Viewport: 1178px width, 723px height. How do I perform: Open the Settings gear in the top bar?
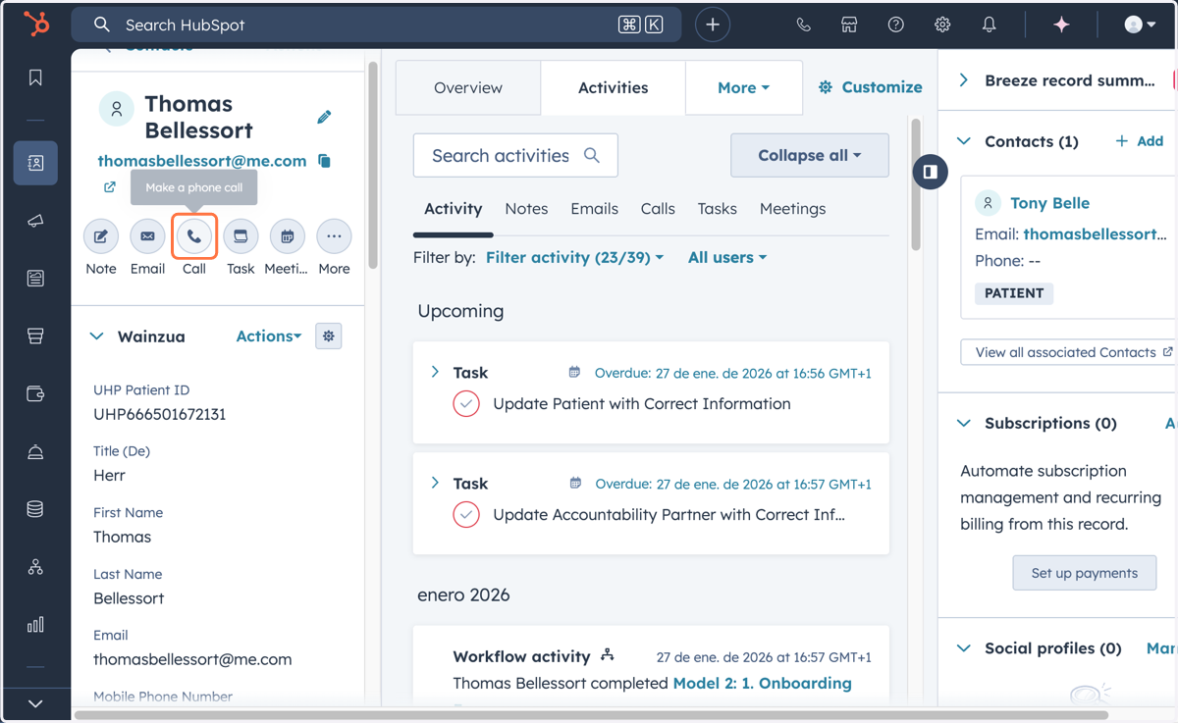coord(942,25)
